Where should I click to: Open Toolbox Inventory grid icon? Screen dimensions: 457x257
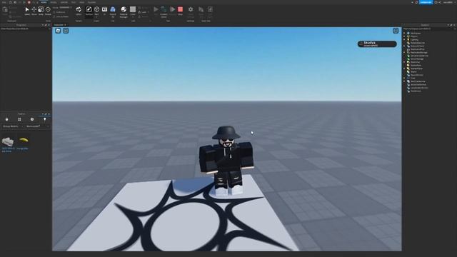19,119
